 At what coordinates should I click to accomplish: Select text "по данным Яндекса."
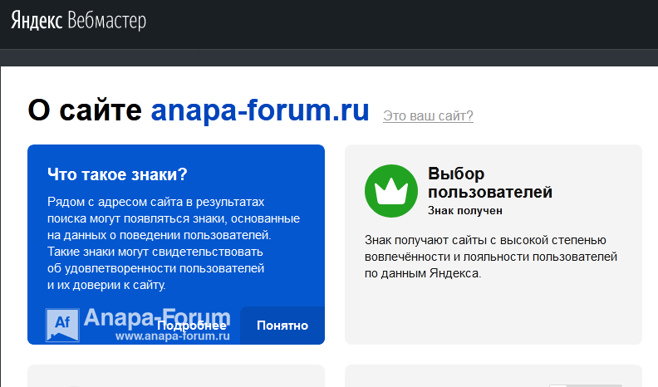tap(423, 273)
